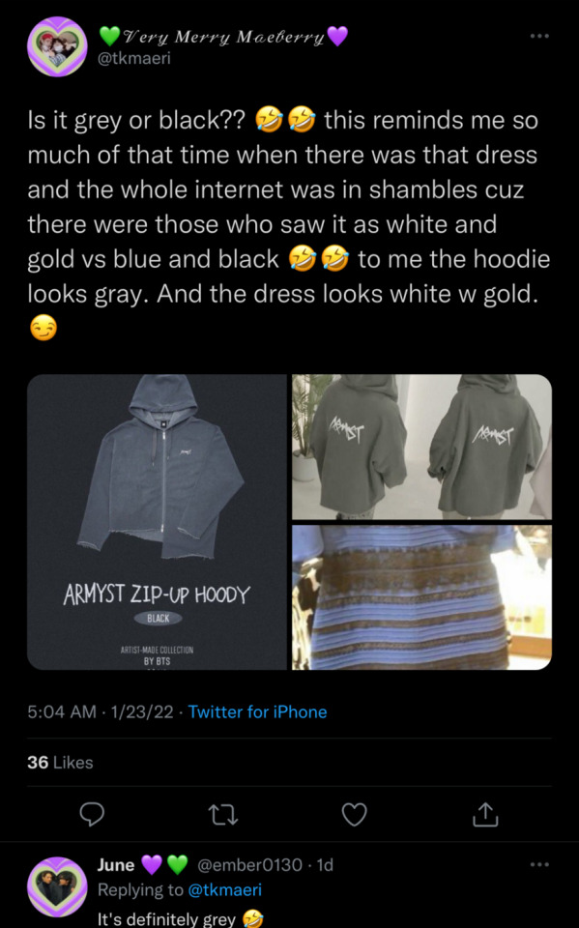Image resolution: width=579 pixels, height=928 pixels.
Task: Open June's profile avatar
Action: [x=57, y=886]
